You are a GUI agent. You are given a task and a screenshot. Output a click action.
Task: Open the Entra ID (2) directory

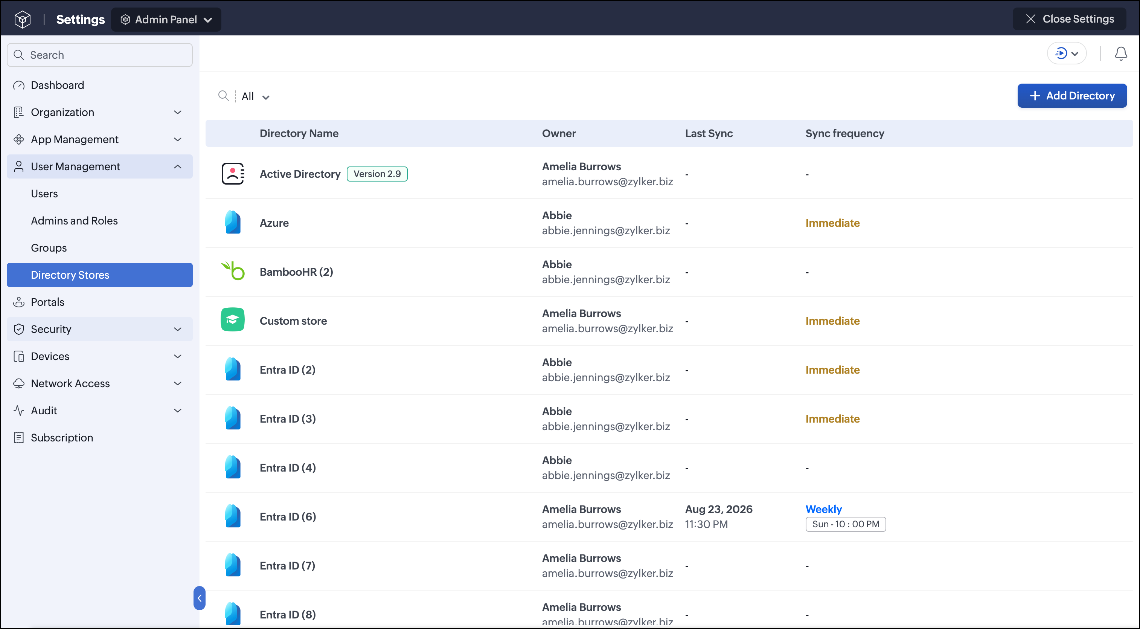[288, 369]
